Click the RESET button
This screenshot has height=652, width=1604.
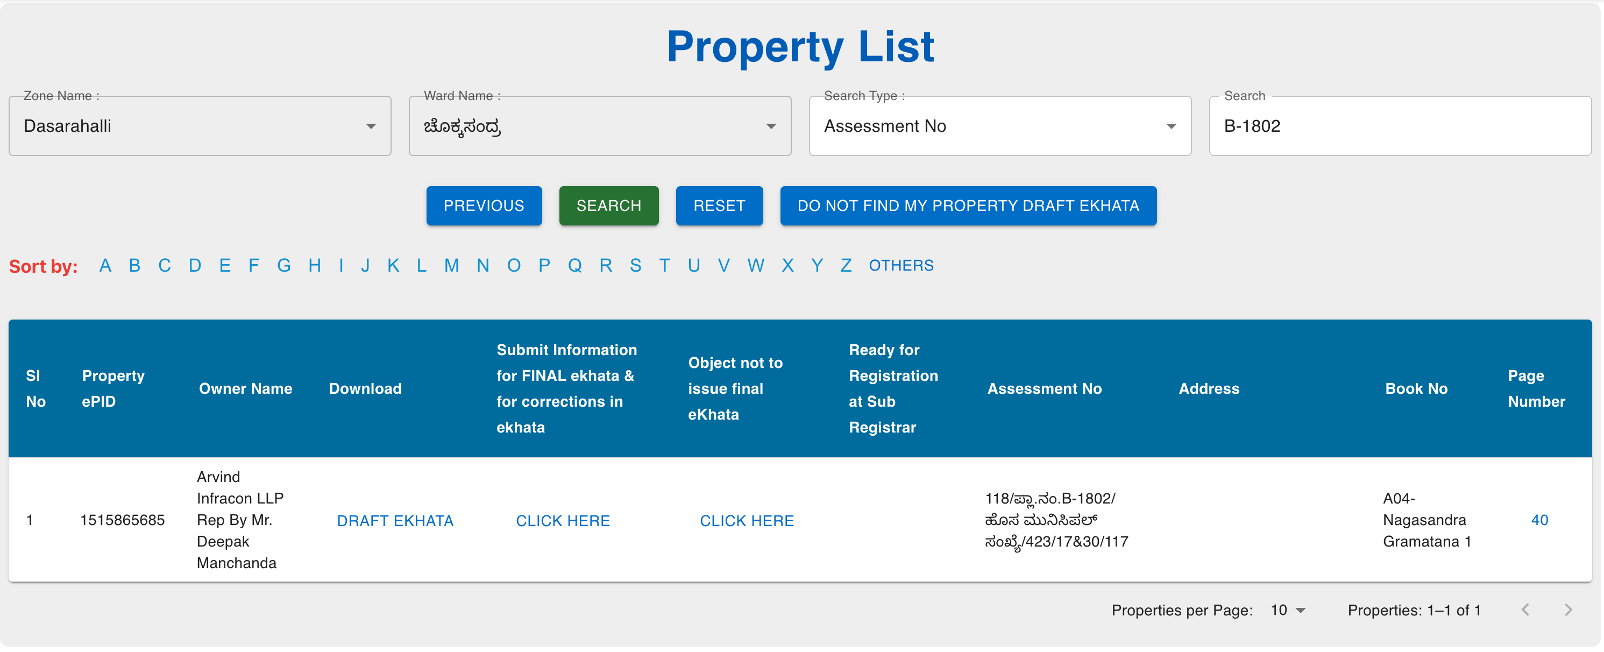pos(719,205)
